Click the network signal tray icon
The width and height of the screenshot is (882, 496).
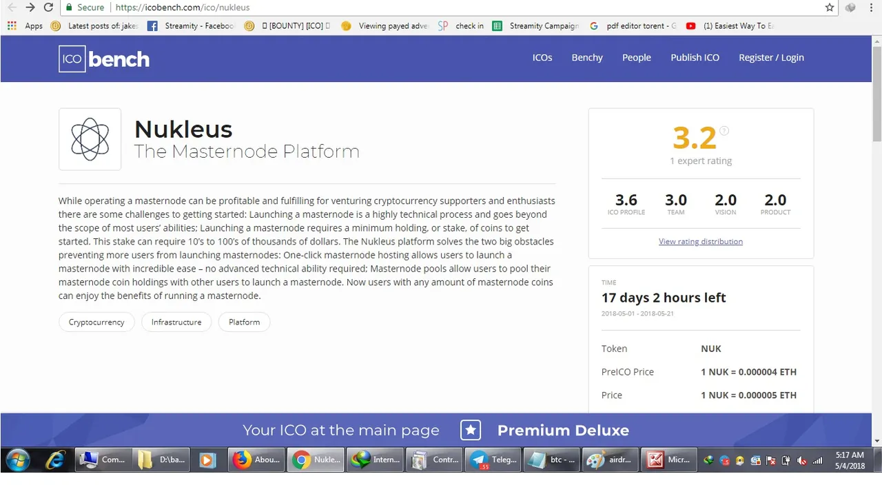click(x=817, y=460)
